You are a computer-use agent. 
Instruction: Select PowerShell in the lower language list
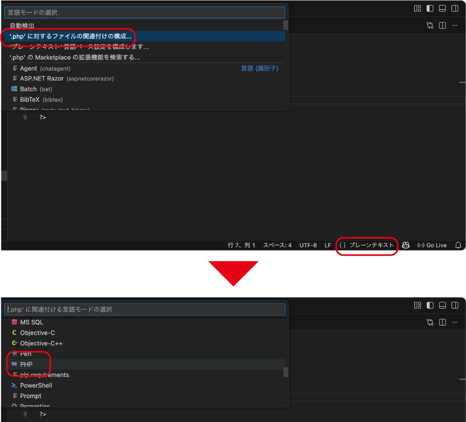pyautogui.click(x=36, y=385)
